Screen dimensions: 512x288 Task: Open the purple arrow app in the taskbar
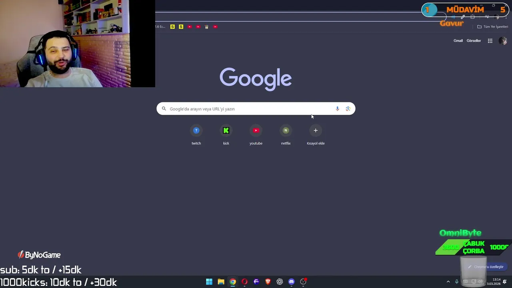pyautogui.click(x=256, y=282)
